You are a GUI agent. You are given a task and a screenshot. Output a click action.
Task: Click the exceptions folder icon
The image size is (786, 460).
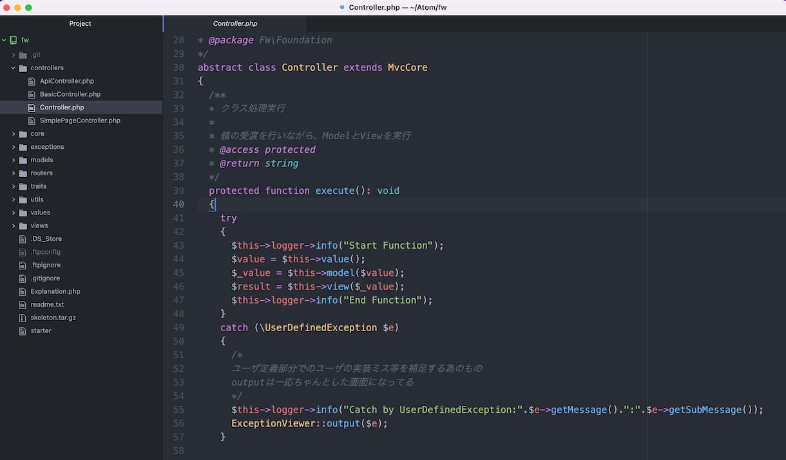tap(23, 147)
